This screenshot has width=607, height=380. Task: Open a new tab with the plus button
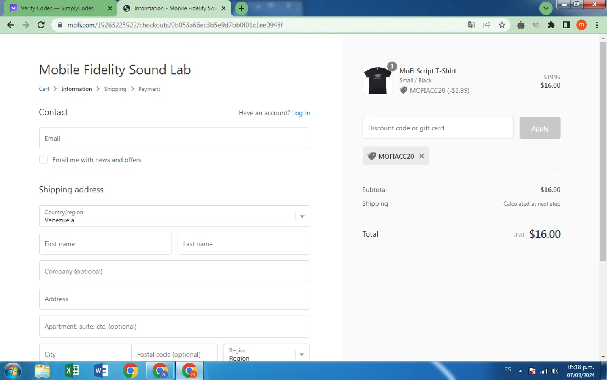pyautogui.click(x=242, y=8)
